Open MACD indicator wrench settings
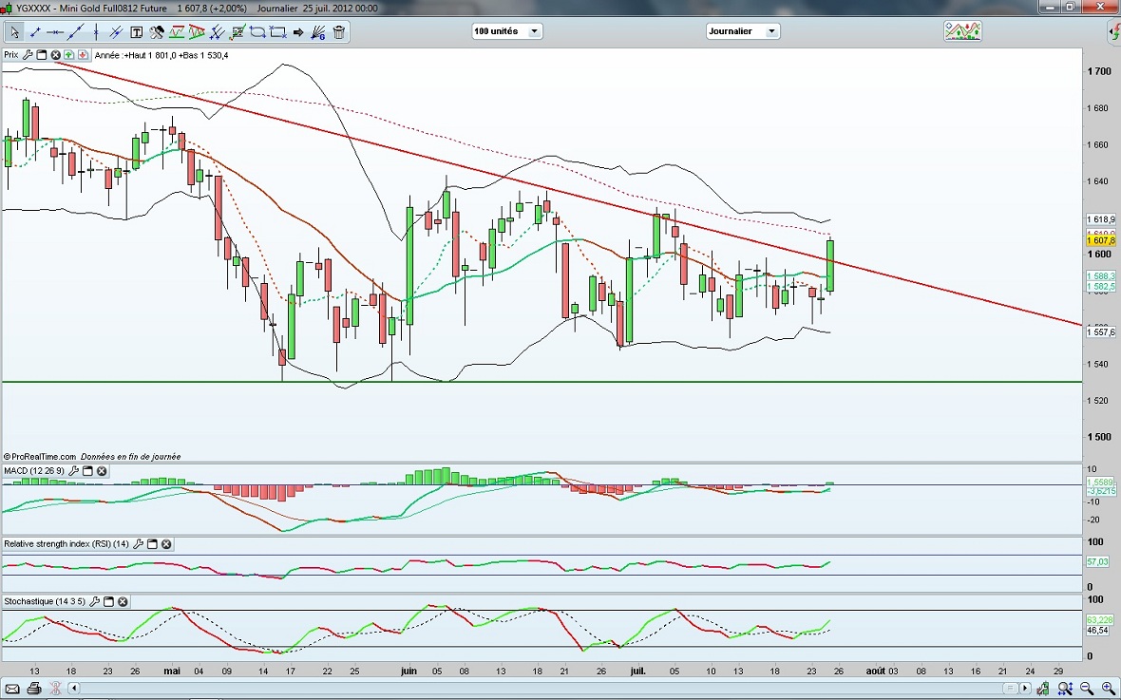The height and width of the screenshot is (700, 1121). point(73,471)
